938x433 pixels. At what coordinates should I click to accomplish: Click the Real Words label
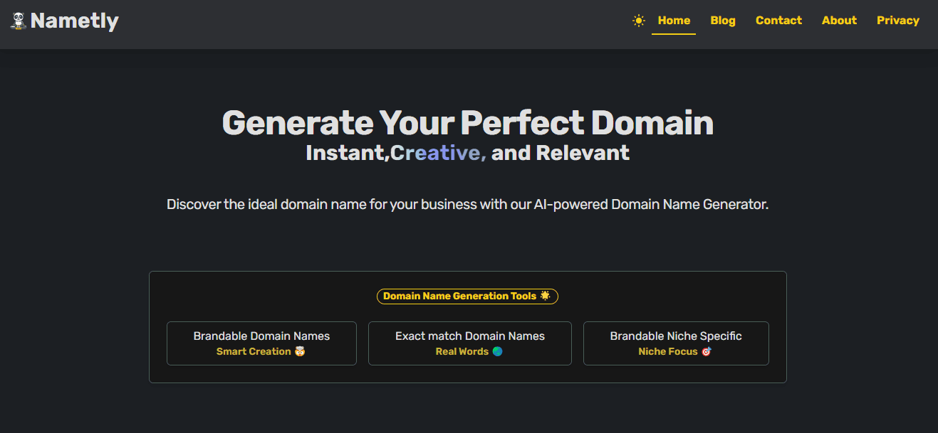(462, 351)
